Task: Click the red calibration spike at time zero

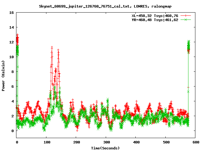Action: (17, 38)
